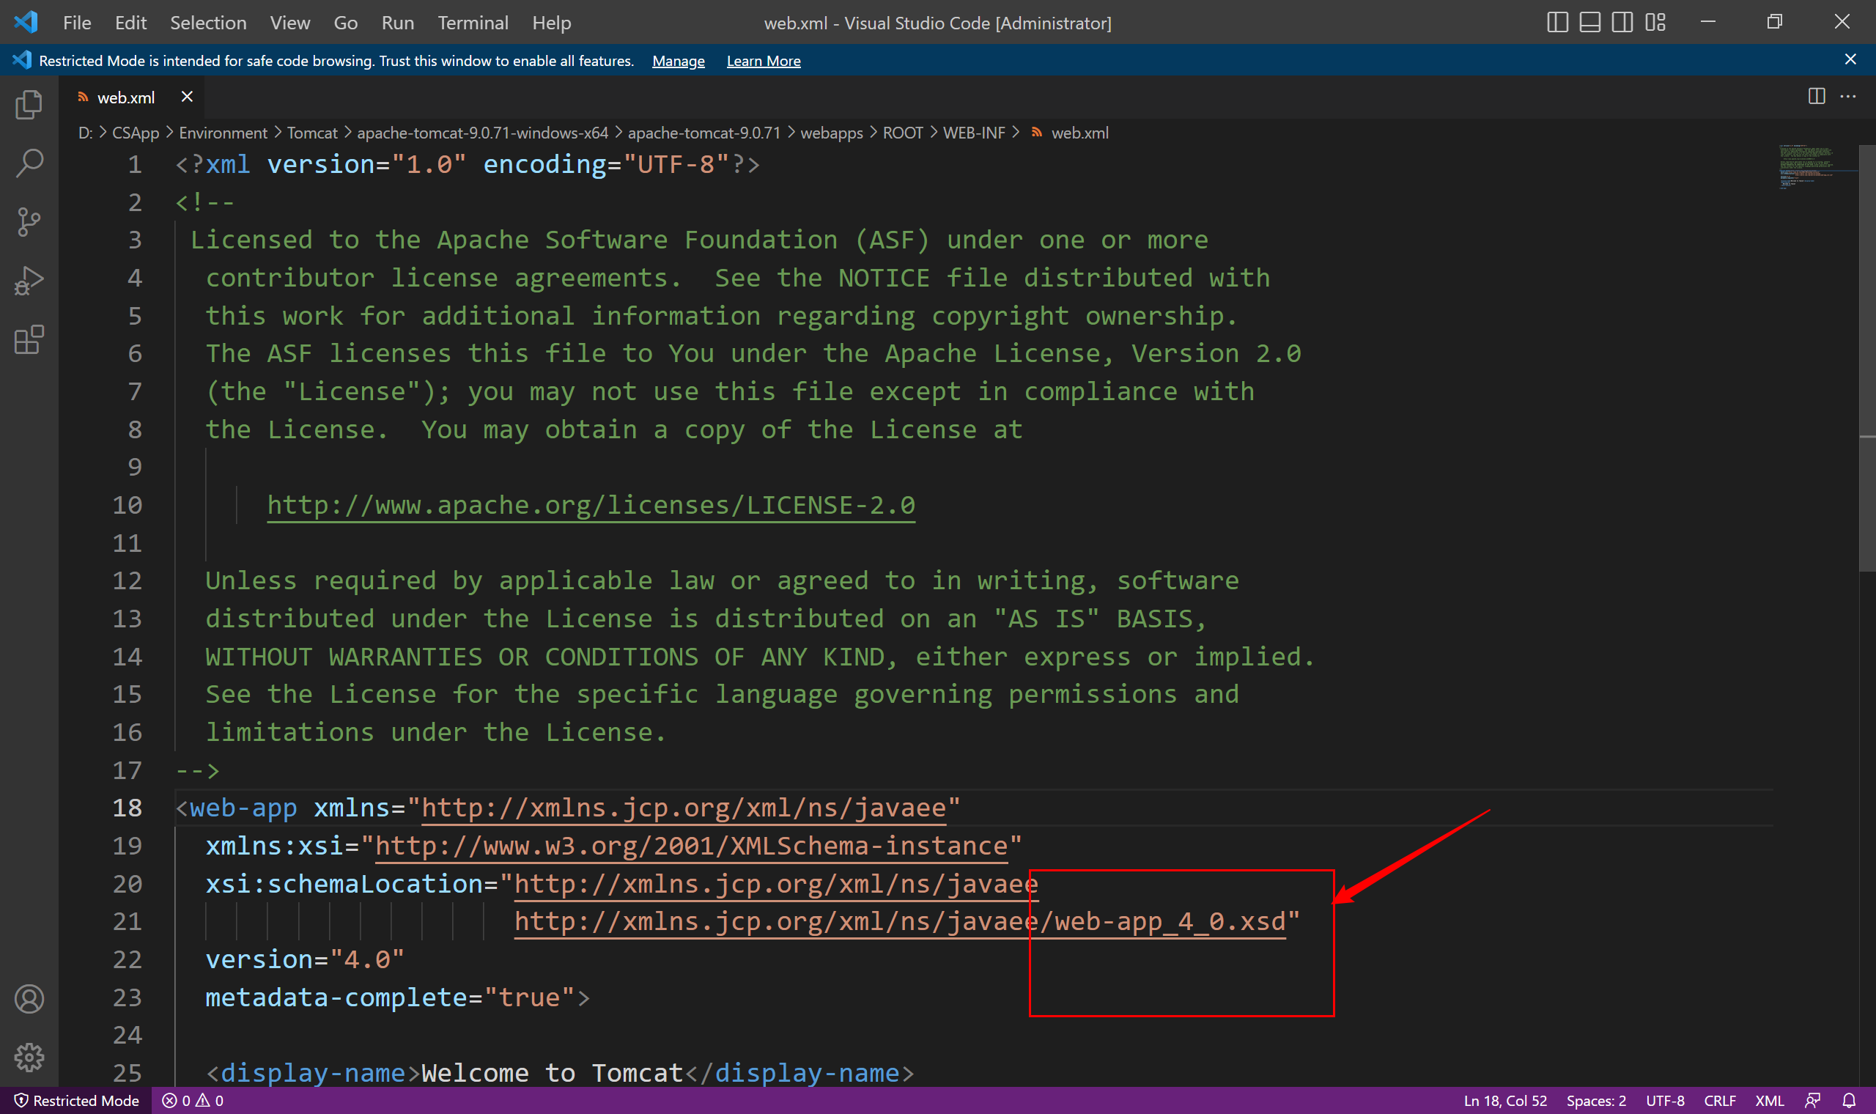1876x1114 pixels.
Task: Expand the ROOT breadcrumb segment
Action: [x=902, y=133]
